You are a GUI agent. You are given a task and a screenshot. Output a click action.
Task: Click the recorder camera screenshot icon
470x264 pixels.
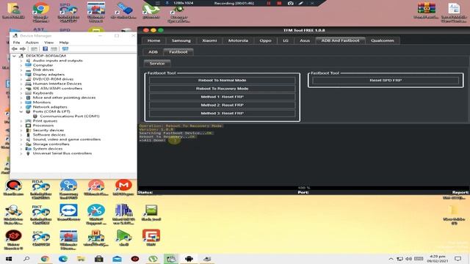coord(291,3)
